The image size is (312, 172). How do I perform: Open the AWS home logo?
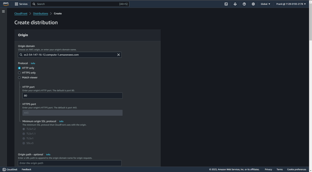[x=6, y=4]
